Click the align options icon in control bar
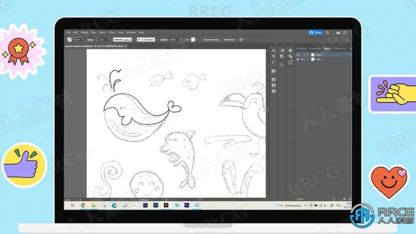416x234 pixels. pyautogui.click(x=241, y=40)
